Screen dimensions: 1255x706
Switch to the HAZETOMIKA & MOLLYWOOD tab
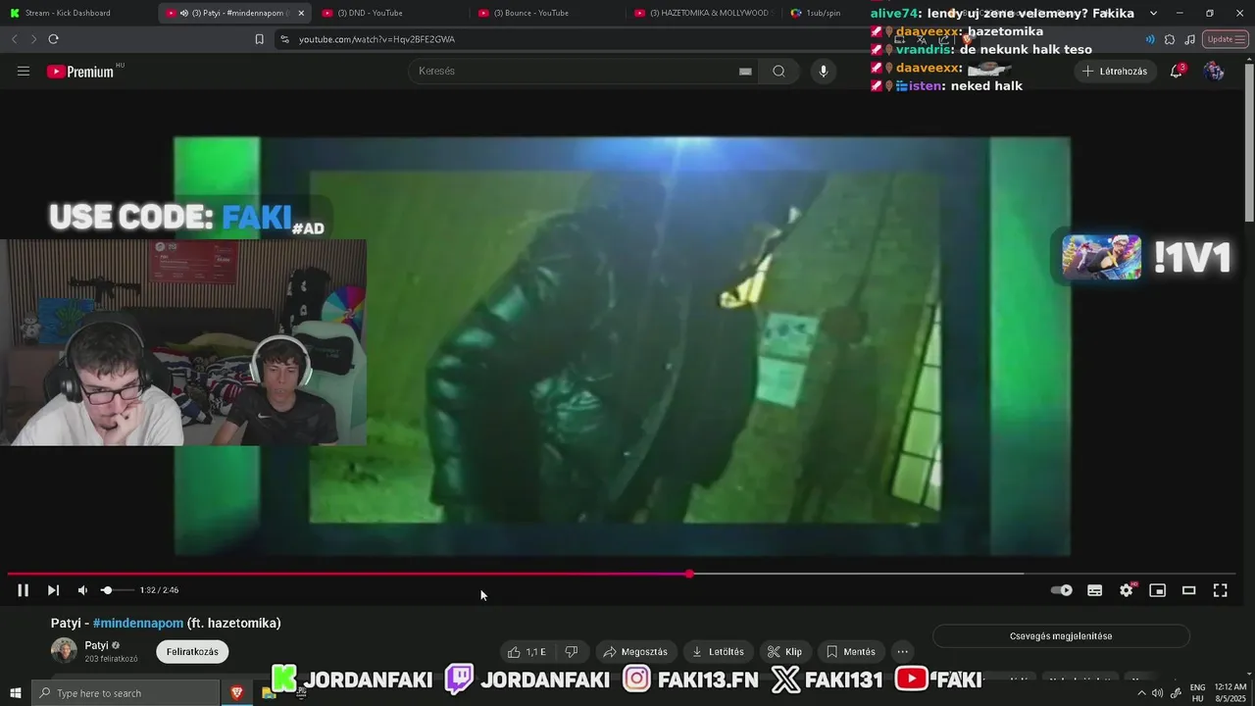[x=703, y=13]
